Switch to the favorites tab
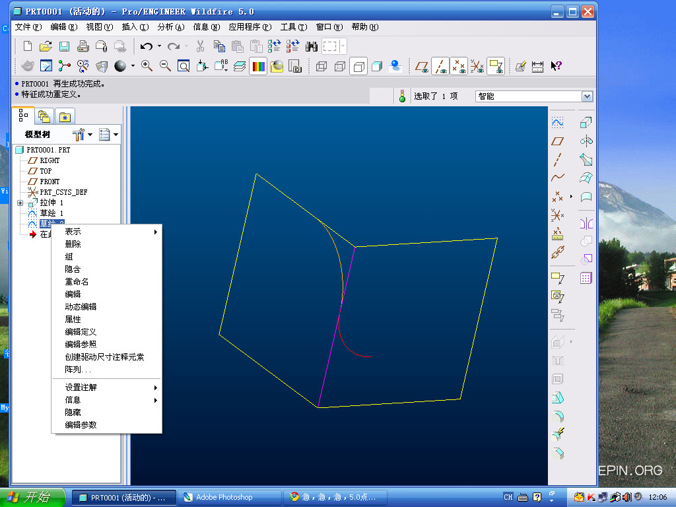The height and width of the screenshot is (507, 676). click(64, 116)
